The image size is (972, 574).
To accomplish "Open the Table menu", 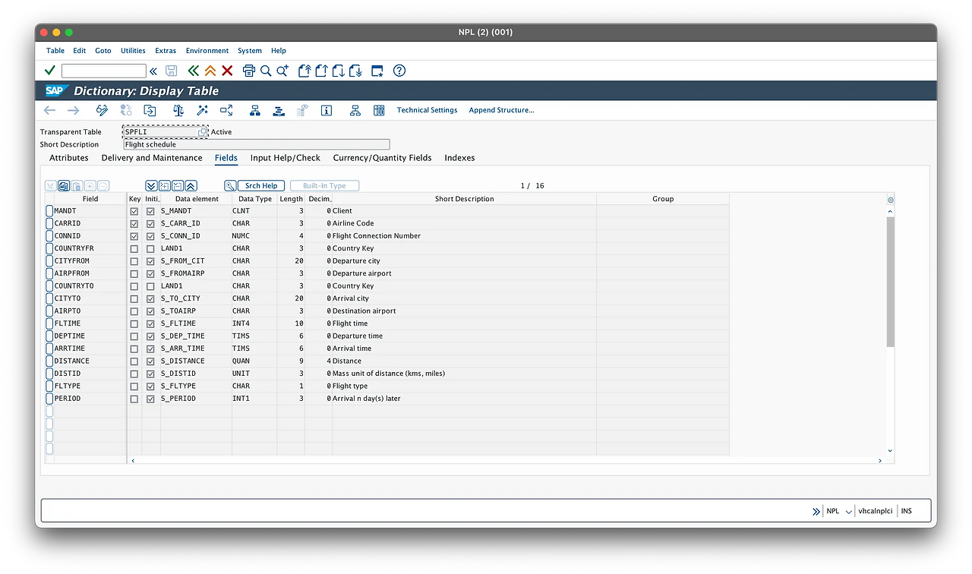I will pyautogui.click(x=55, y=51).
